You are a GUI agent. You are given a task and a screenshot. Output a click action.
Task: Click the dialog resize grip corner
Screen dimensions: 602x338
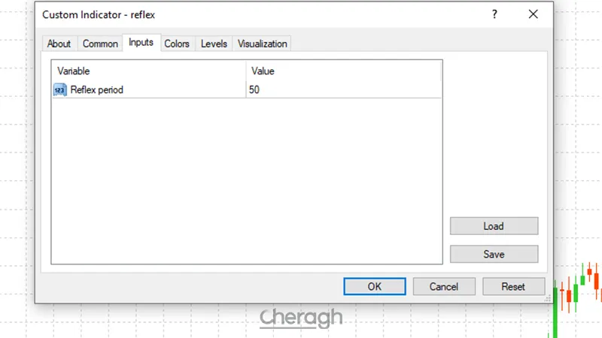547,299
